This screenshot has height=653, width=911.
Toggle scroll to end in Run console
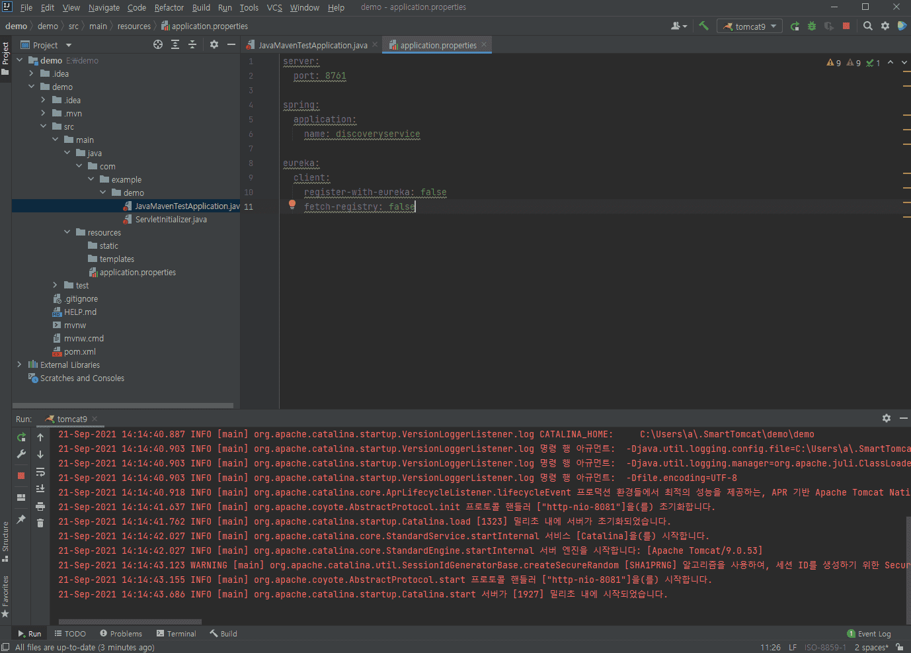[40, 489]
